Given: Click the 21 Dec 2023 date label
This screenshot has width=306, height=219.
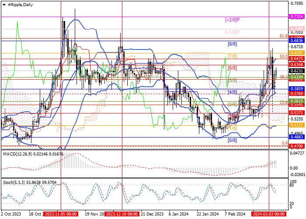Looking at the screenshot, I should pos(152,214).
